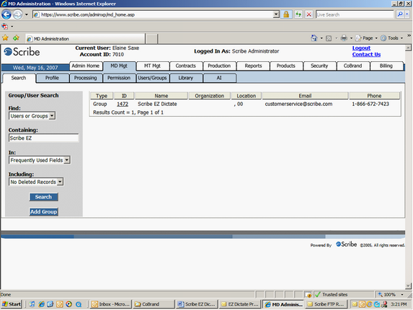Click the blue Search button
The image size is (413, 310).
pos(43,197)
